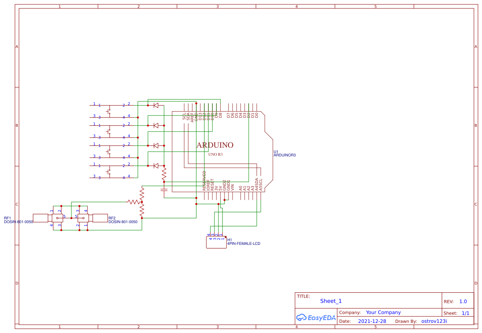Select the H1 4PIN-FEMALE-LCD connector symbol
482x333 pixels.
click(216, 242)
